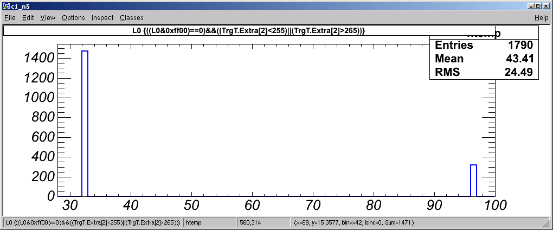Open the Edit menu
The width and height of the screenshot is (553, 230).
(x=28, y=18)
